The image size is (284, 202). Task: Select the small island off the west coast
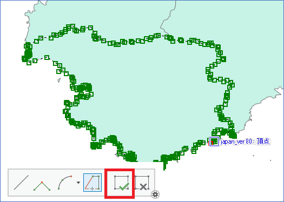(x=59, y=80)
